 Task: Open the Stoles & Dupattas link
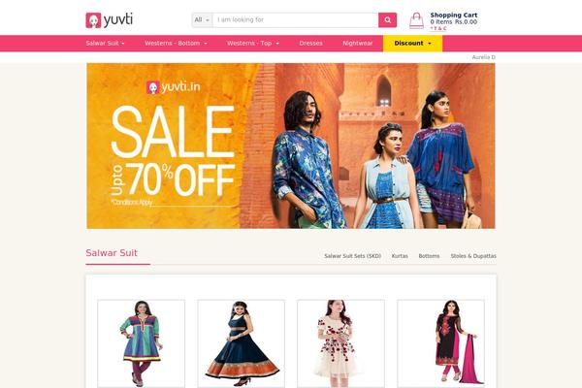[x=473, y=256]
